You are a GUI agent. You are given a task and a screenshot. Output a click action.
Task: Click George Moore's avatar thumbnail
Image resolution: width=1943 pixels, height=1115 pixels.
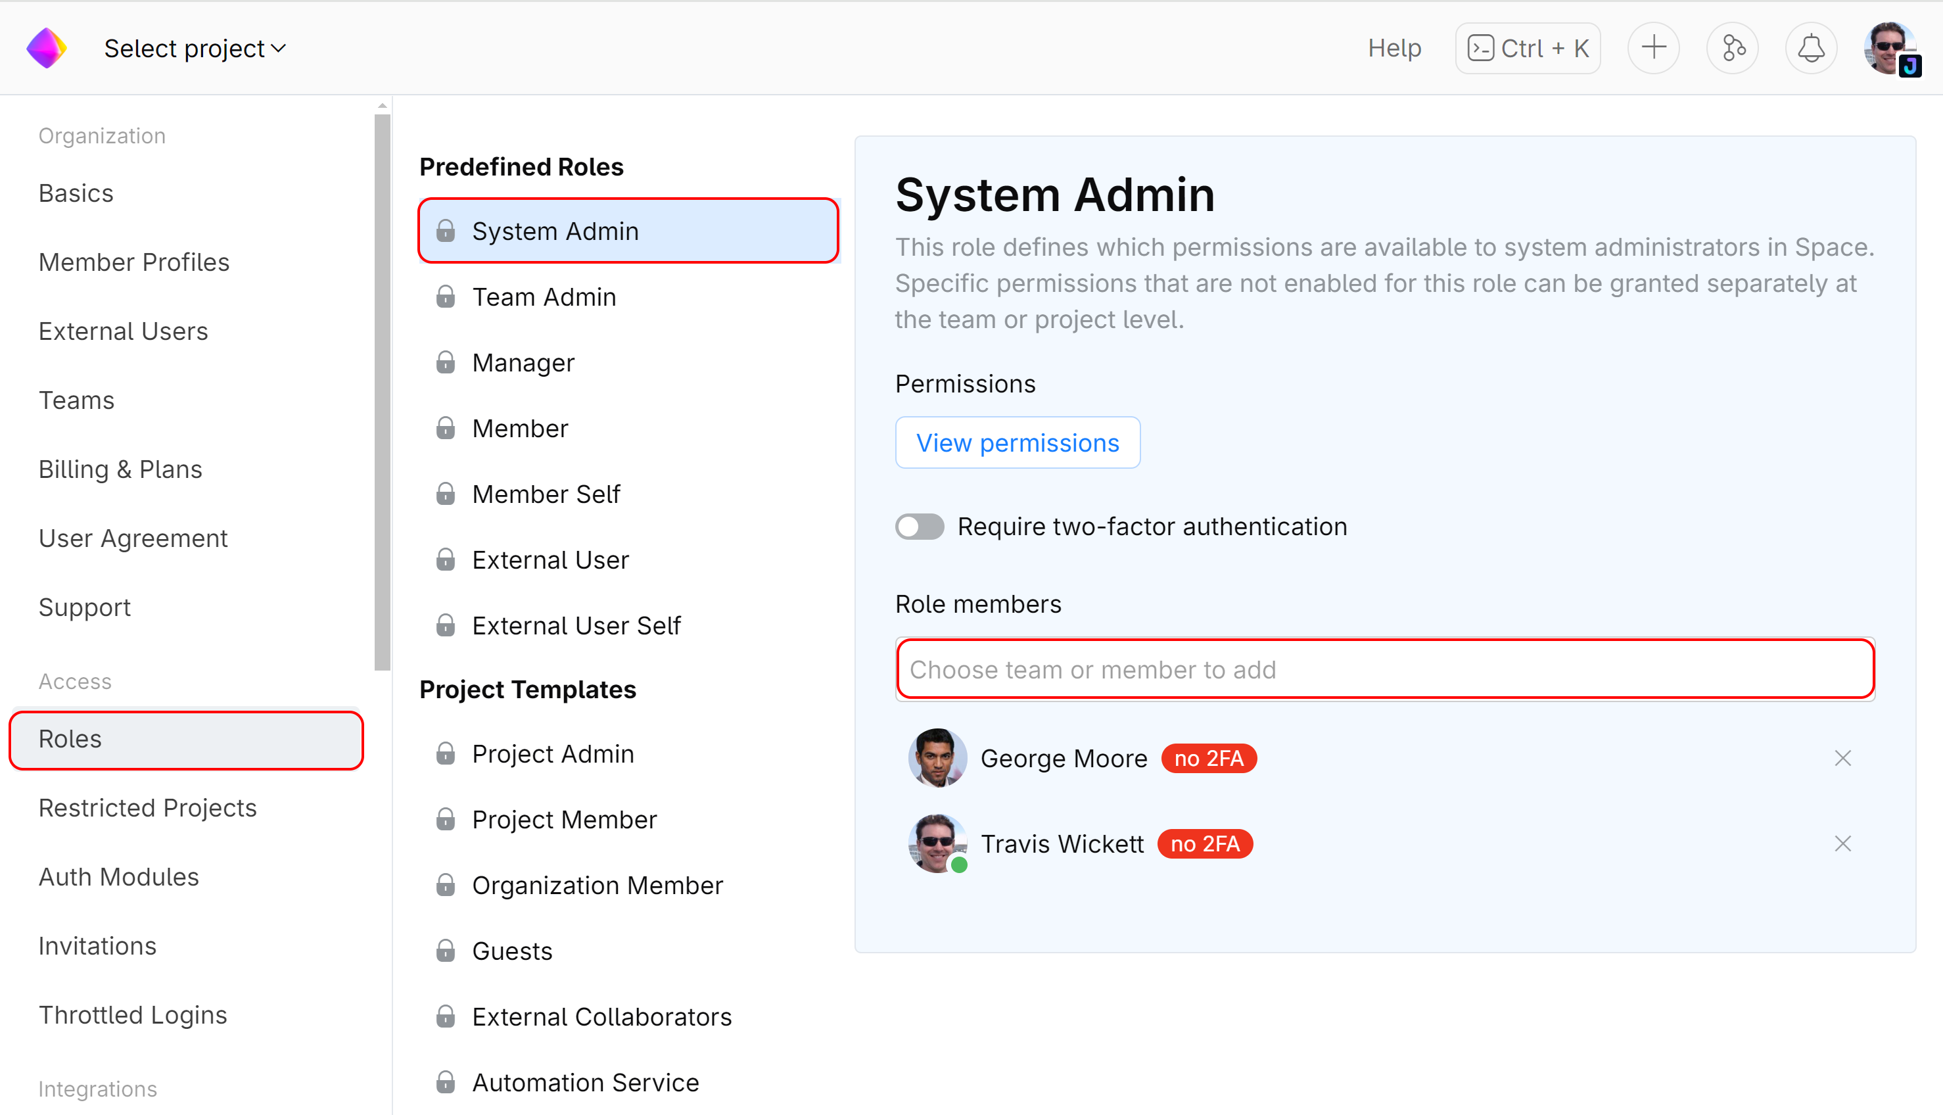pos(937,758)
